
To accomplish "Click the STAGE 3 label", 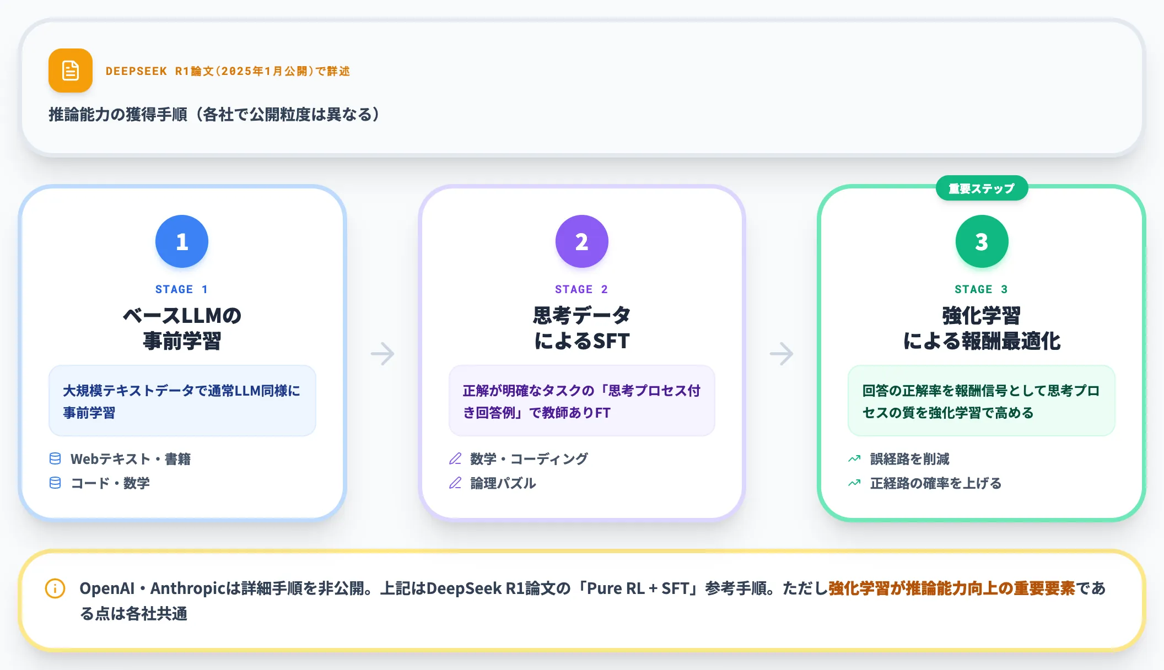I will point(982,289).
